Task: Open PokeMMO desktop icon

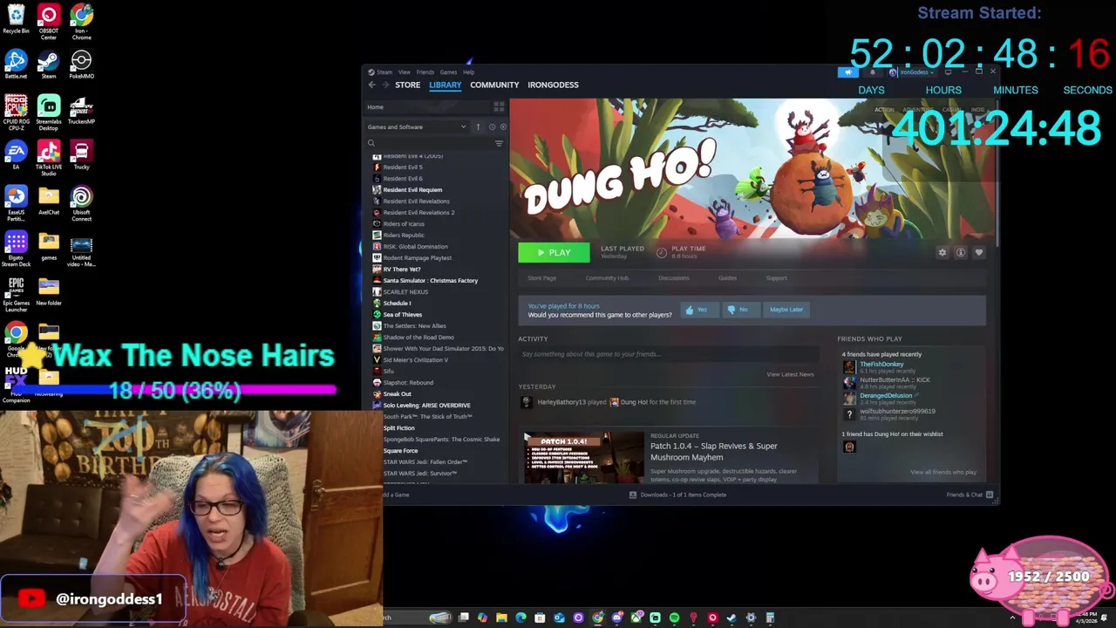Action: click(x=81, y=65)
